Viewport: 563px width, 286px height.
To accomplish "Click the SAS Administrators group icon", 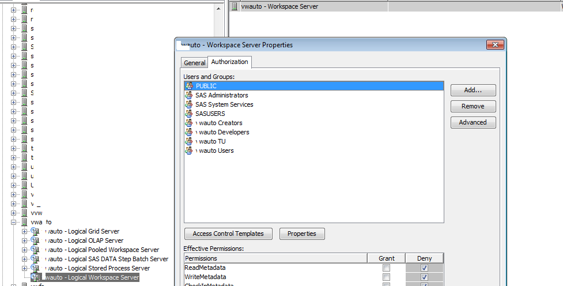I will (189, 95).
